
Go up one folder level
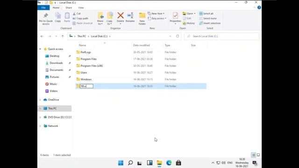click(x=63, y=36)
